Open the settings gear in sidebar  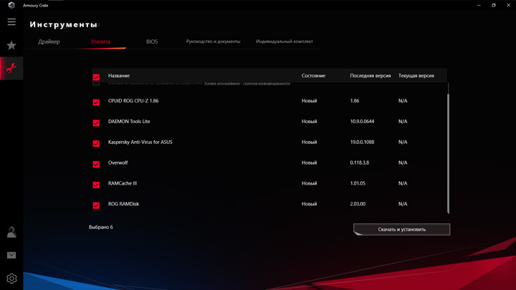(x=11, y=279)
